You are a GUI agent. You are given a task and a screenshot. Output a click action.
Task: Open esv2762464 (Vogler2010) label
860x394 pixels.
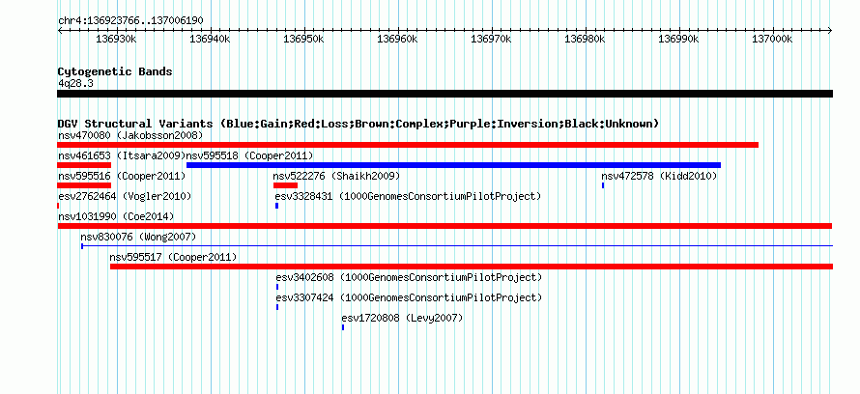[x=125, y=196]
